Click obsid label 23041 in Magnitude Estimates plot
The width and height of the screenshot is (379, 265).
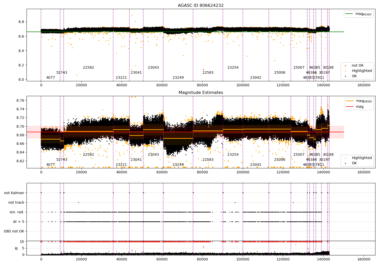pyautogui.click(x=136, y=160)
